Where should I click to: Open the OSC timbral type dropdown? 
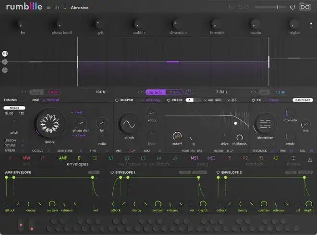pos(51,100)
